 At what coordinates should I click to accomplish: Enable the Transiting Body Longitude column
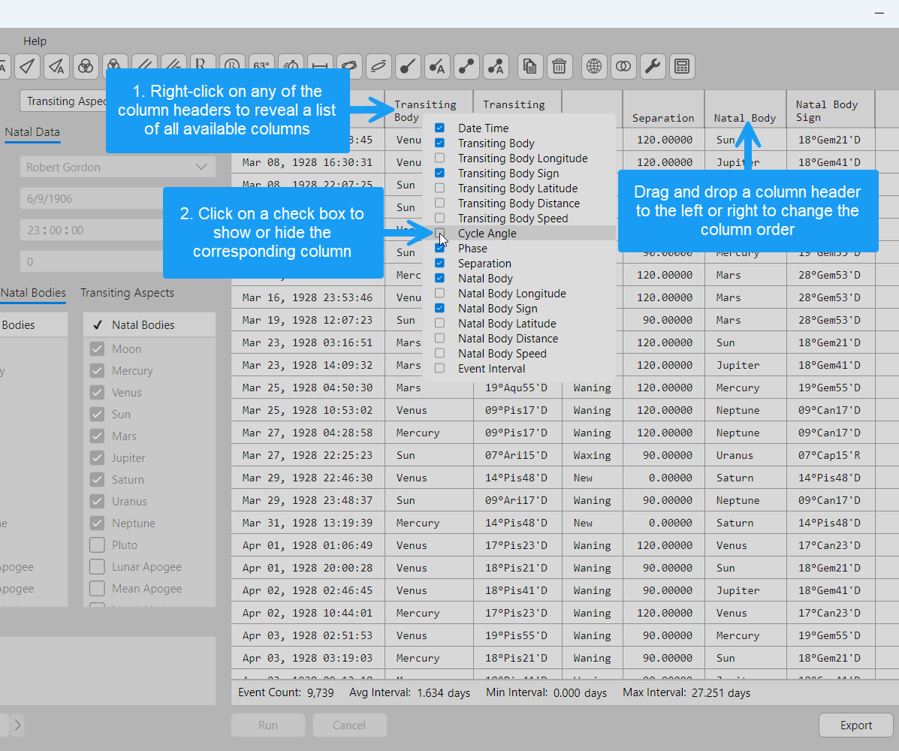tap(440, 158)
